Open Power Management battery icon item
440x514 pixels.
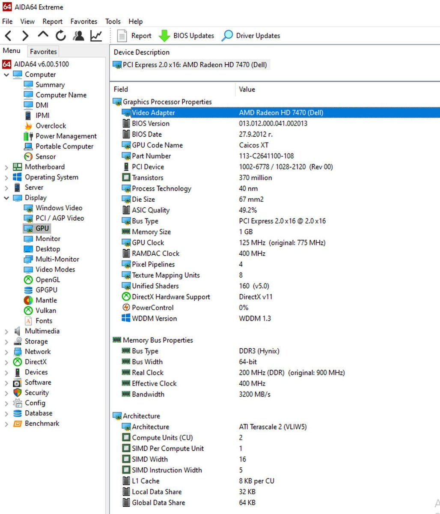click(60, 136)
